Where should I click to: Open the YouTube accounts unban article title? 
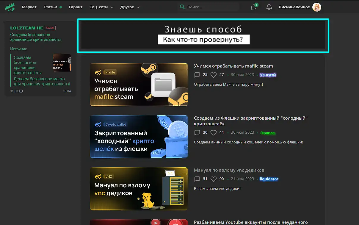(251, 222)
